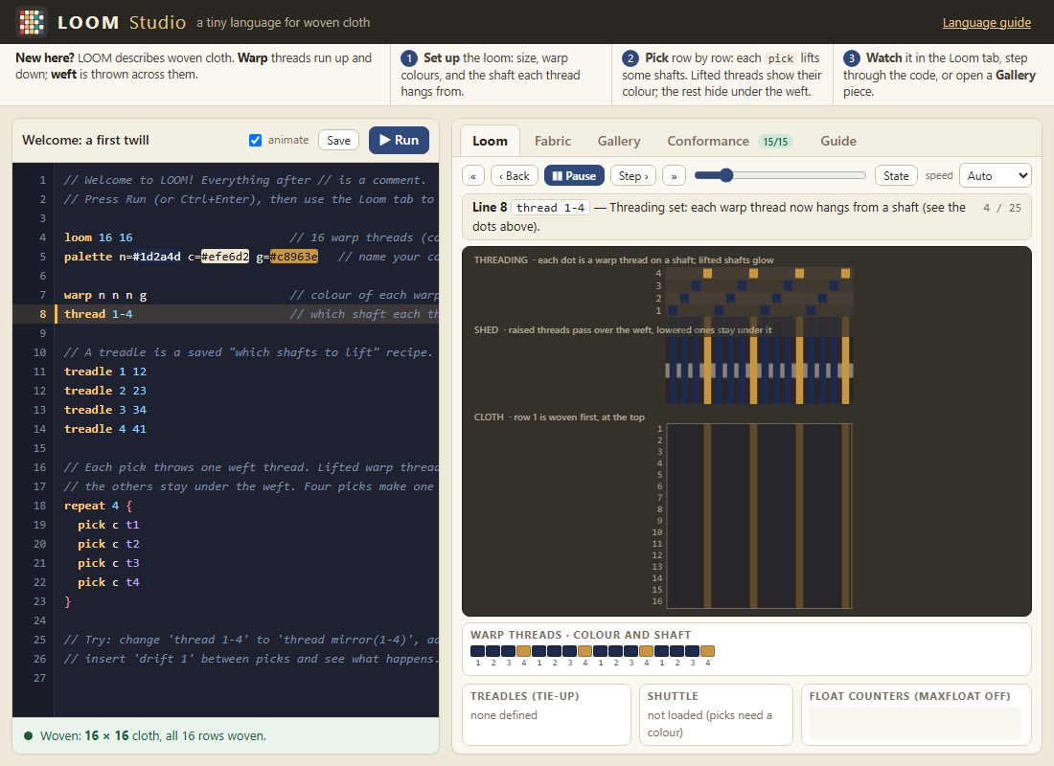The width and height of the screenshot is (1054, 766).
Task: Switch to the Gallery tab
Action: tap(618, 141)
